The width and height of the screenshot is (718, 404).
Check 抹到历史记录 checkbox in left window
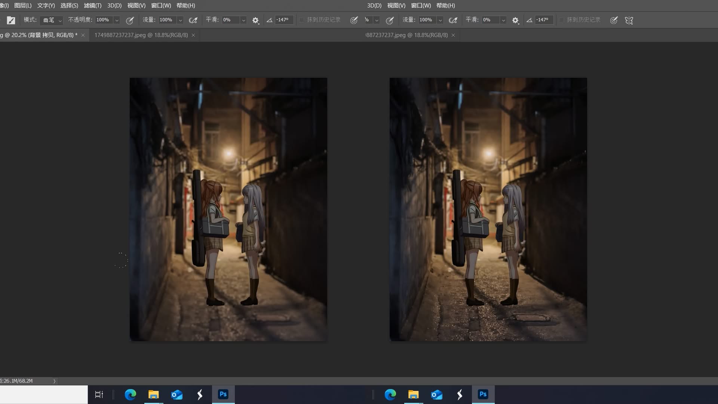click(x=301, y=20)
